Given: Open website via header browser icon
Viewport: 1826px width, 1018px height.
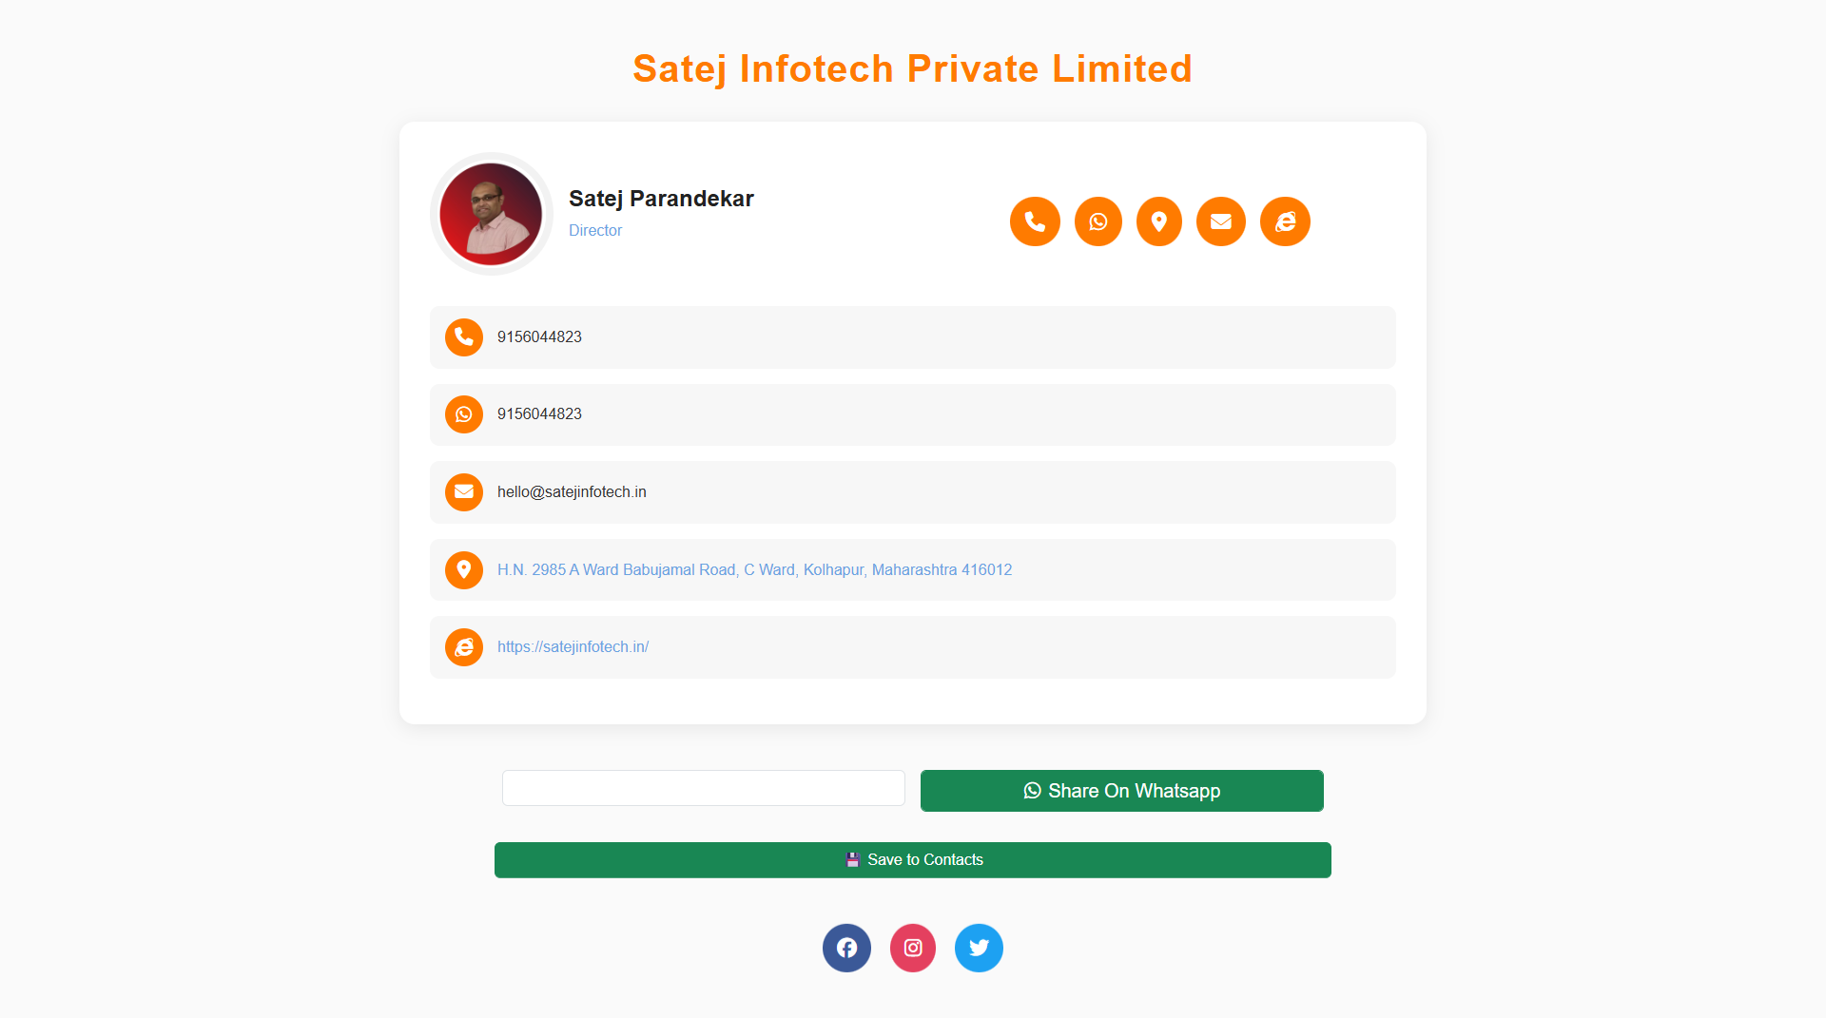Looking at the screenshot, I should pos(1285,221).
